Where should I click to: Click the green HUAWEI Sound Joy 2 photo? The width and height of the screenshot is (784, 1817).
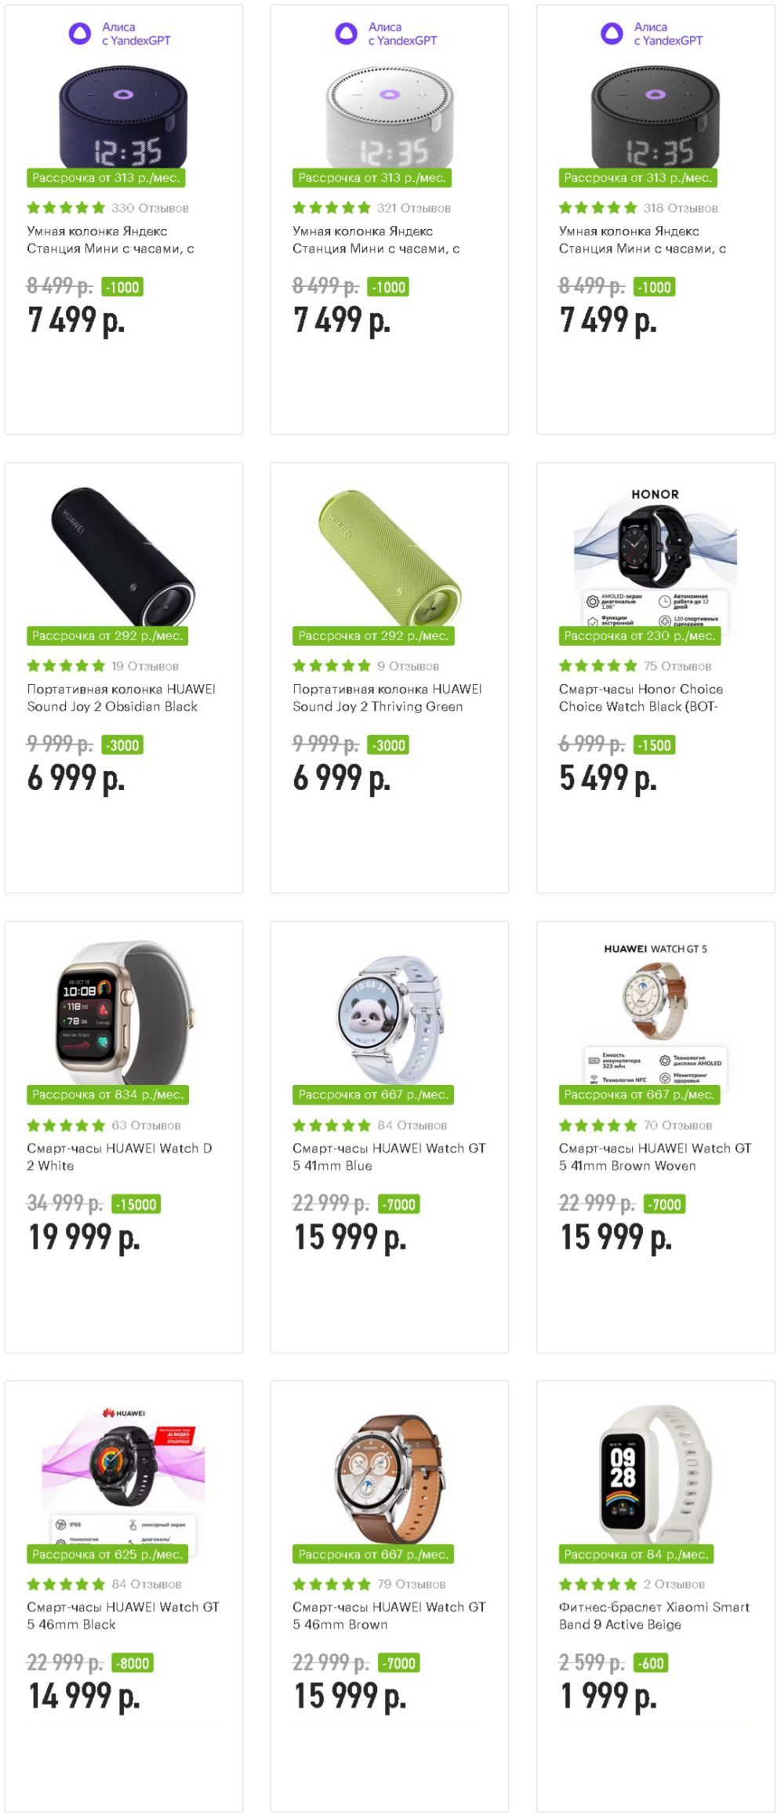[x=389, y=557]
